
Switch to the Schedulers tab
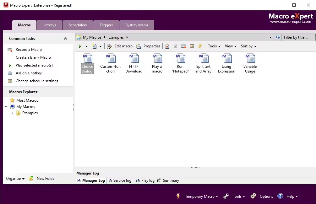pos(78,25)
